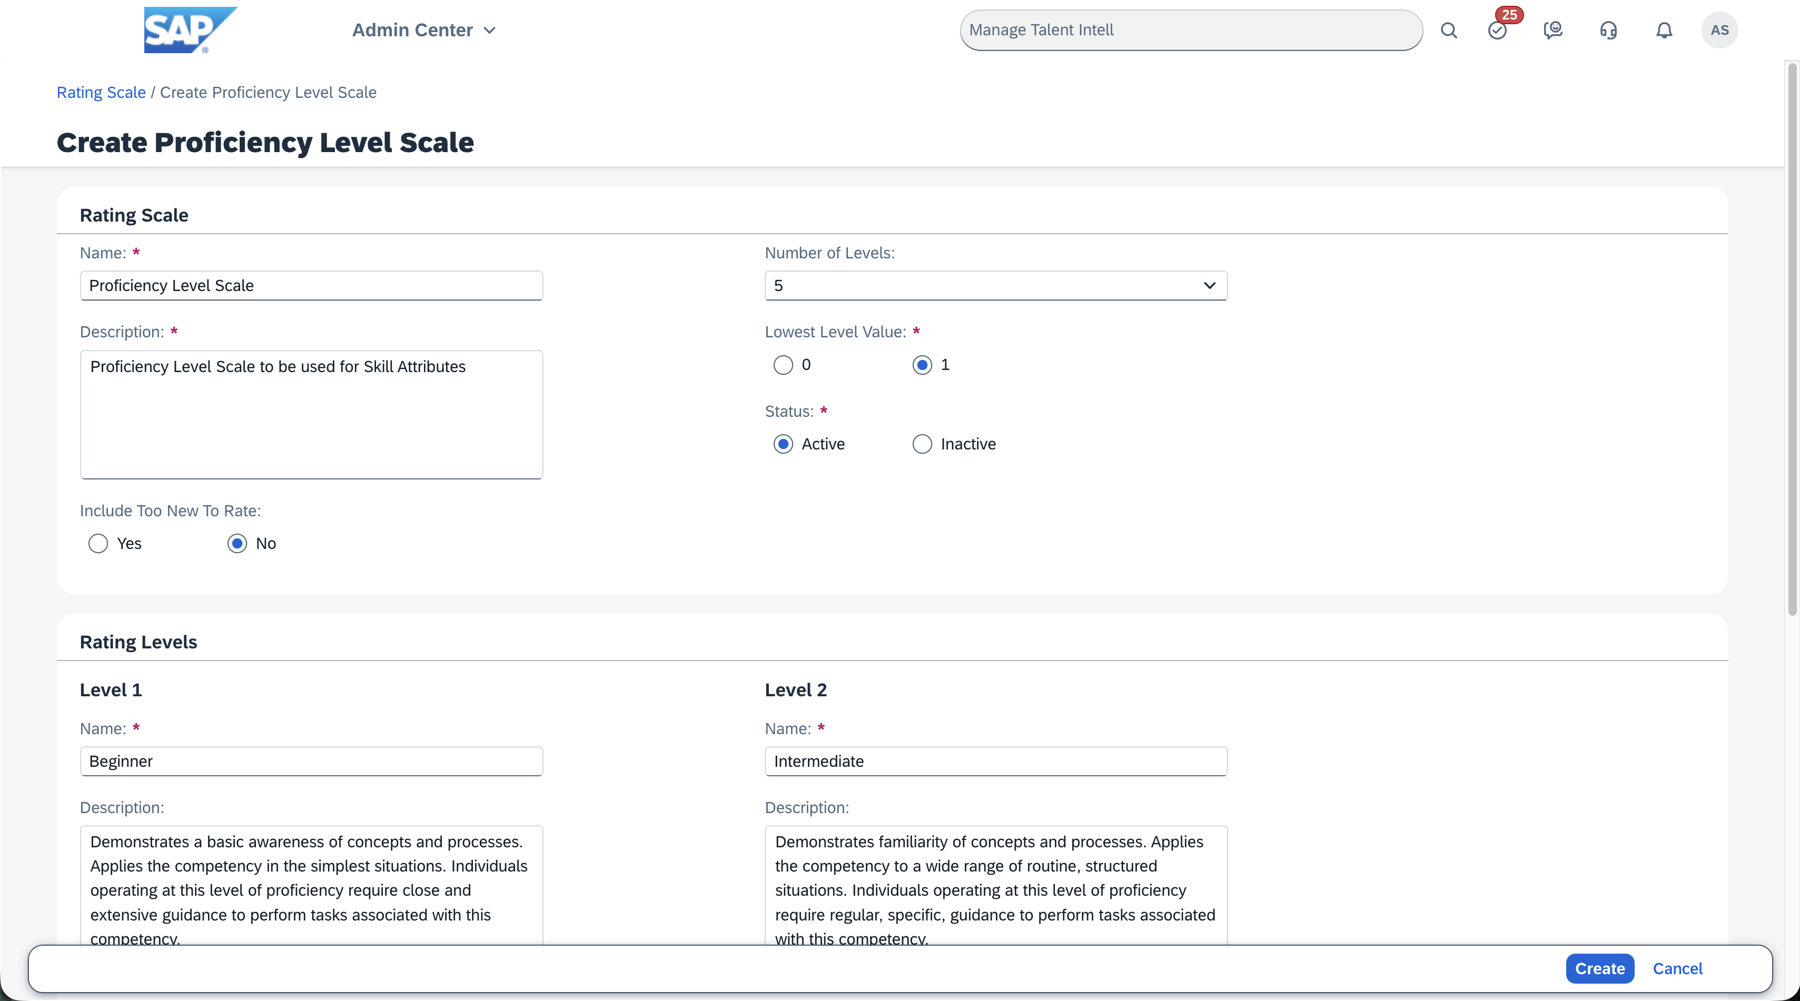
Task: Click the Rating Scale breadcrumb link
Action: [101, 92]
